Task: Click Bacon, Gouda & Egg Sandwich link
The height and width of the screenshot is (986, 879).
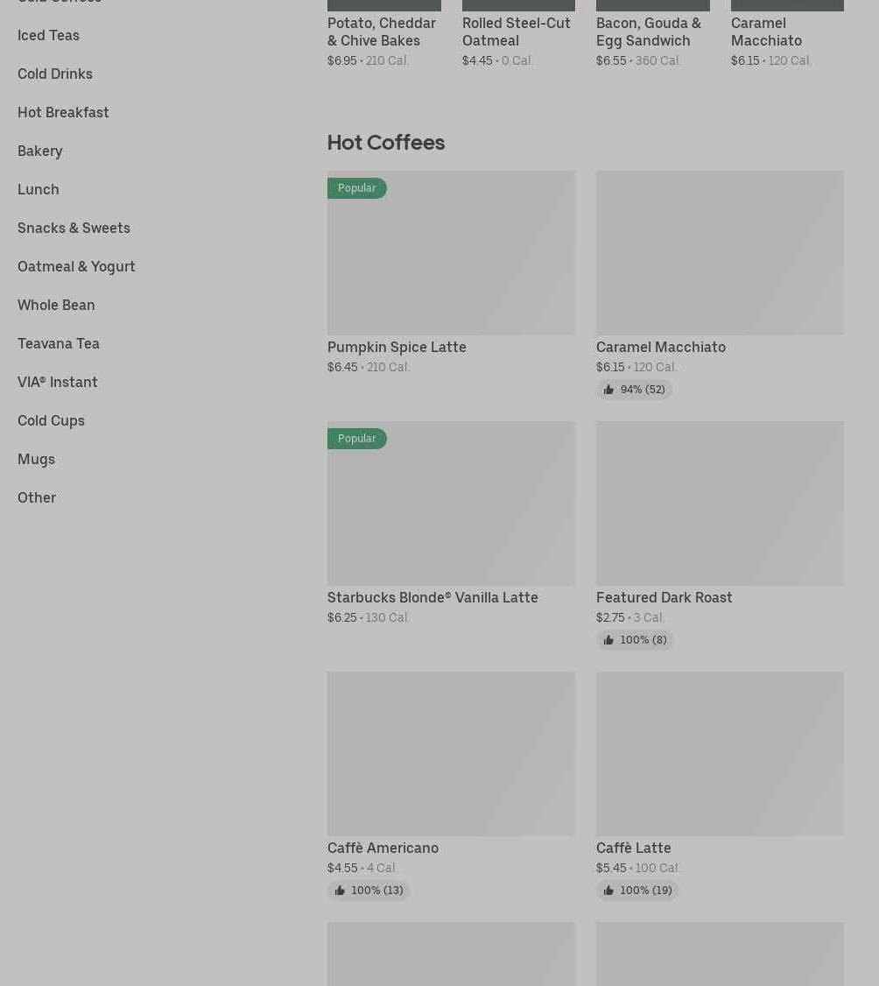Action: tap(649, 32)
